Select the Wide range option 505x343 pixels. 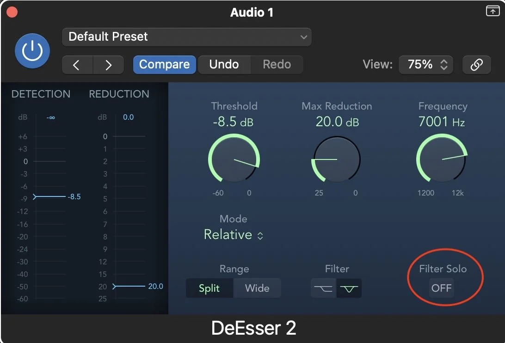tap(257, 288)
